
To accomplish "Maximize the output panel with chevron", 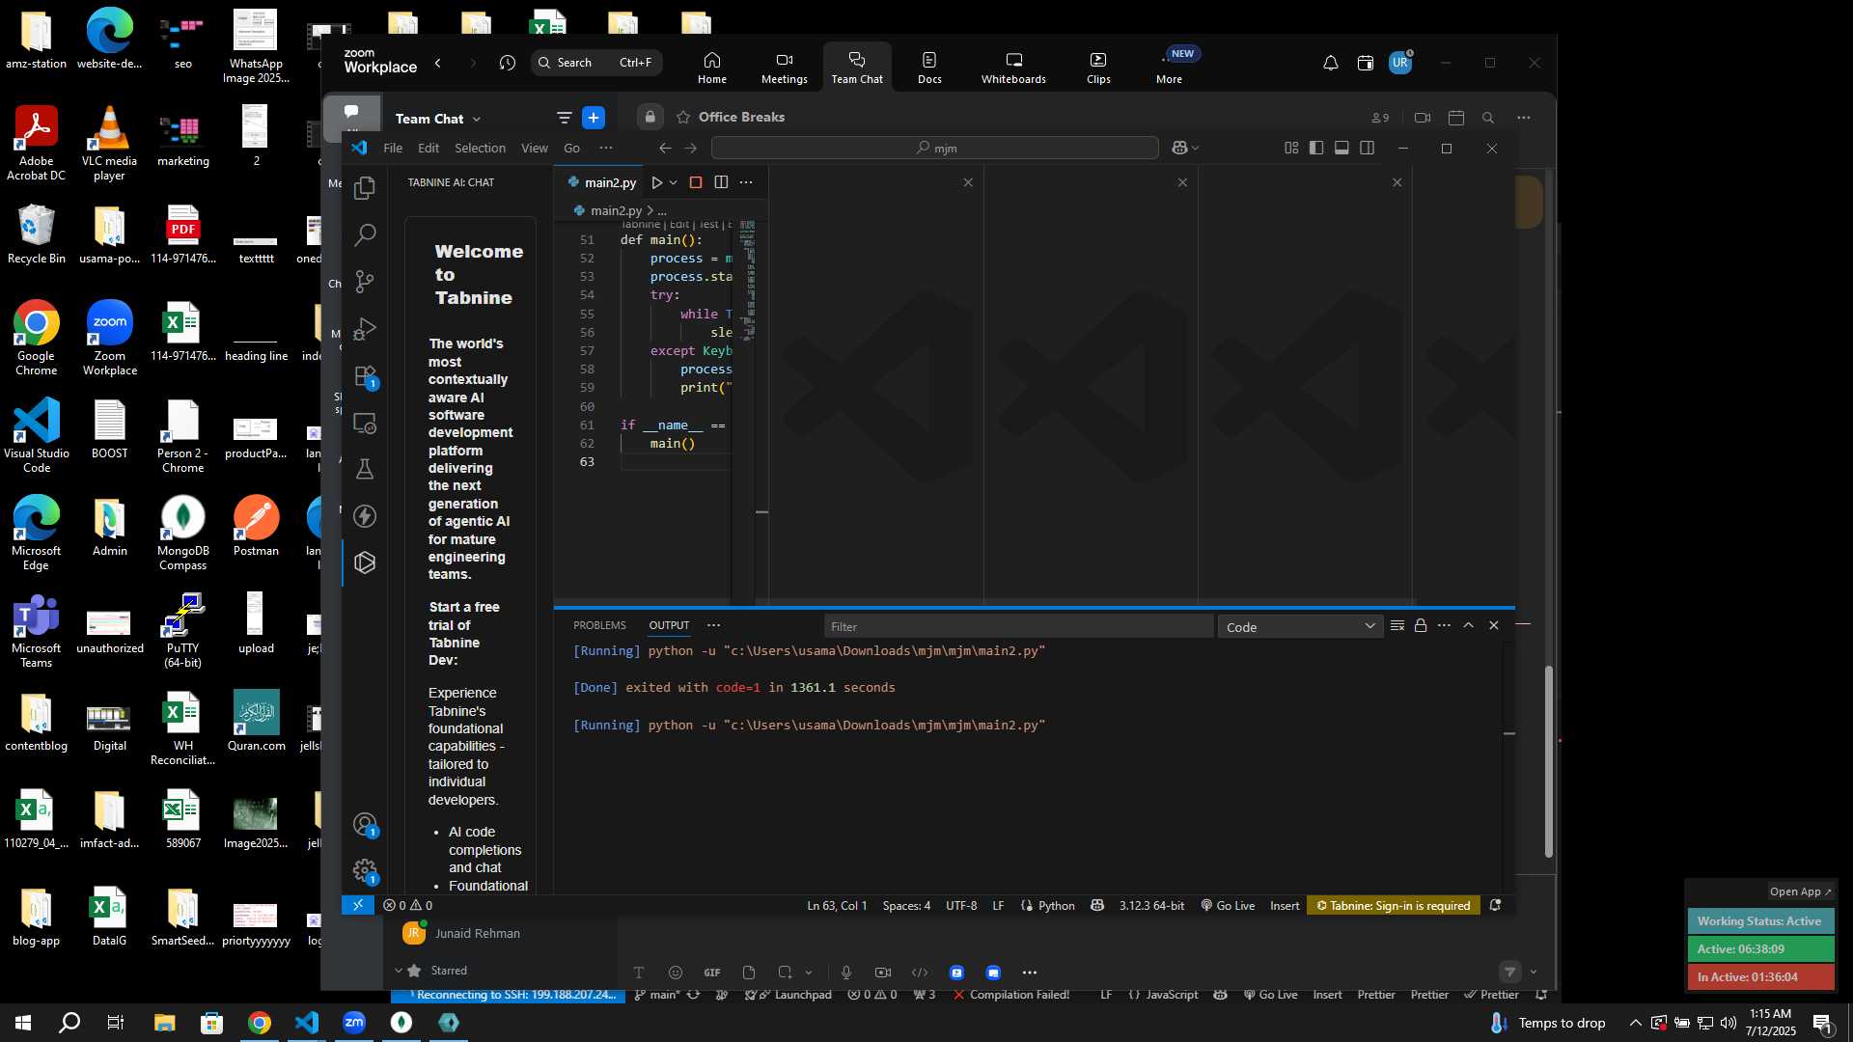I will click(x=1469, y=625).
